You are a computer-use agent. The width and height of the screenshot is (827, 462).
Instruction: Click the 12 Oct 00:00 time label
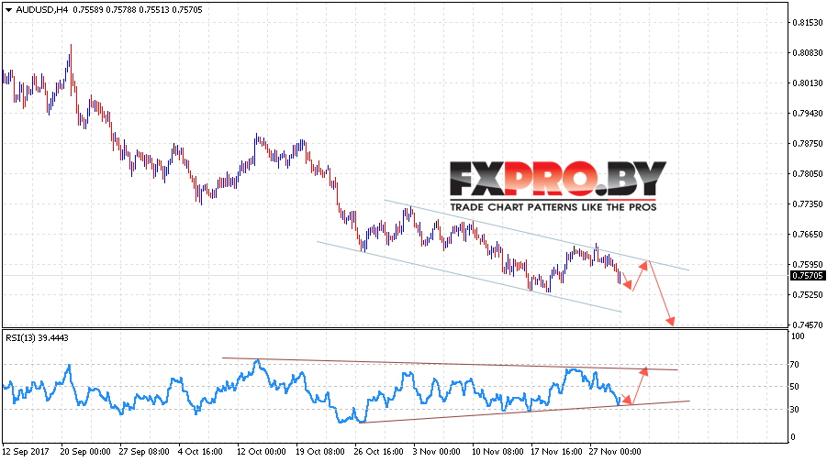[x=261, y=452]
